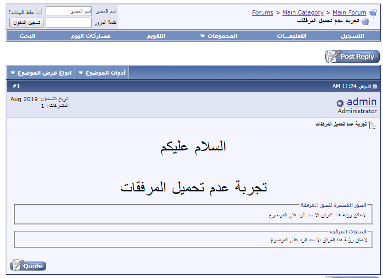Click the السلام عليكم post text
Screen dimensions: 383x278
193,147
